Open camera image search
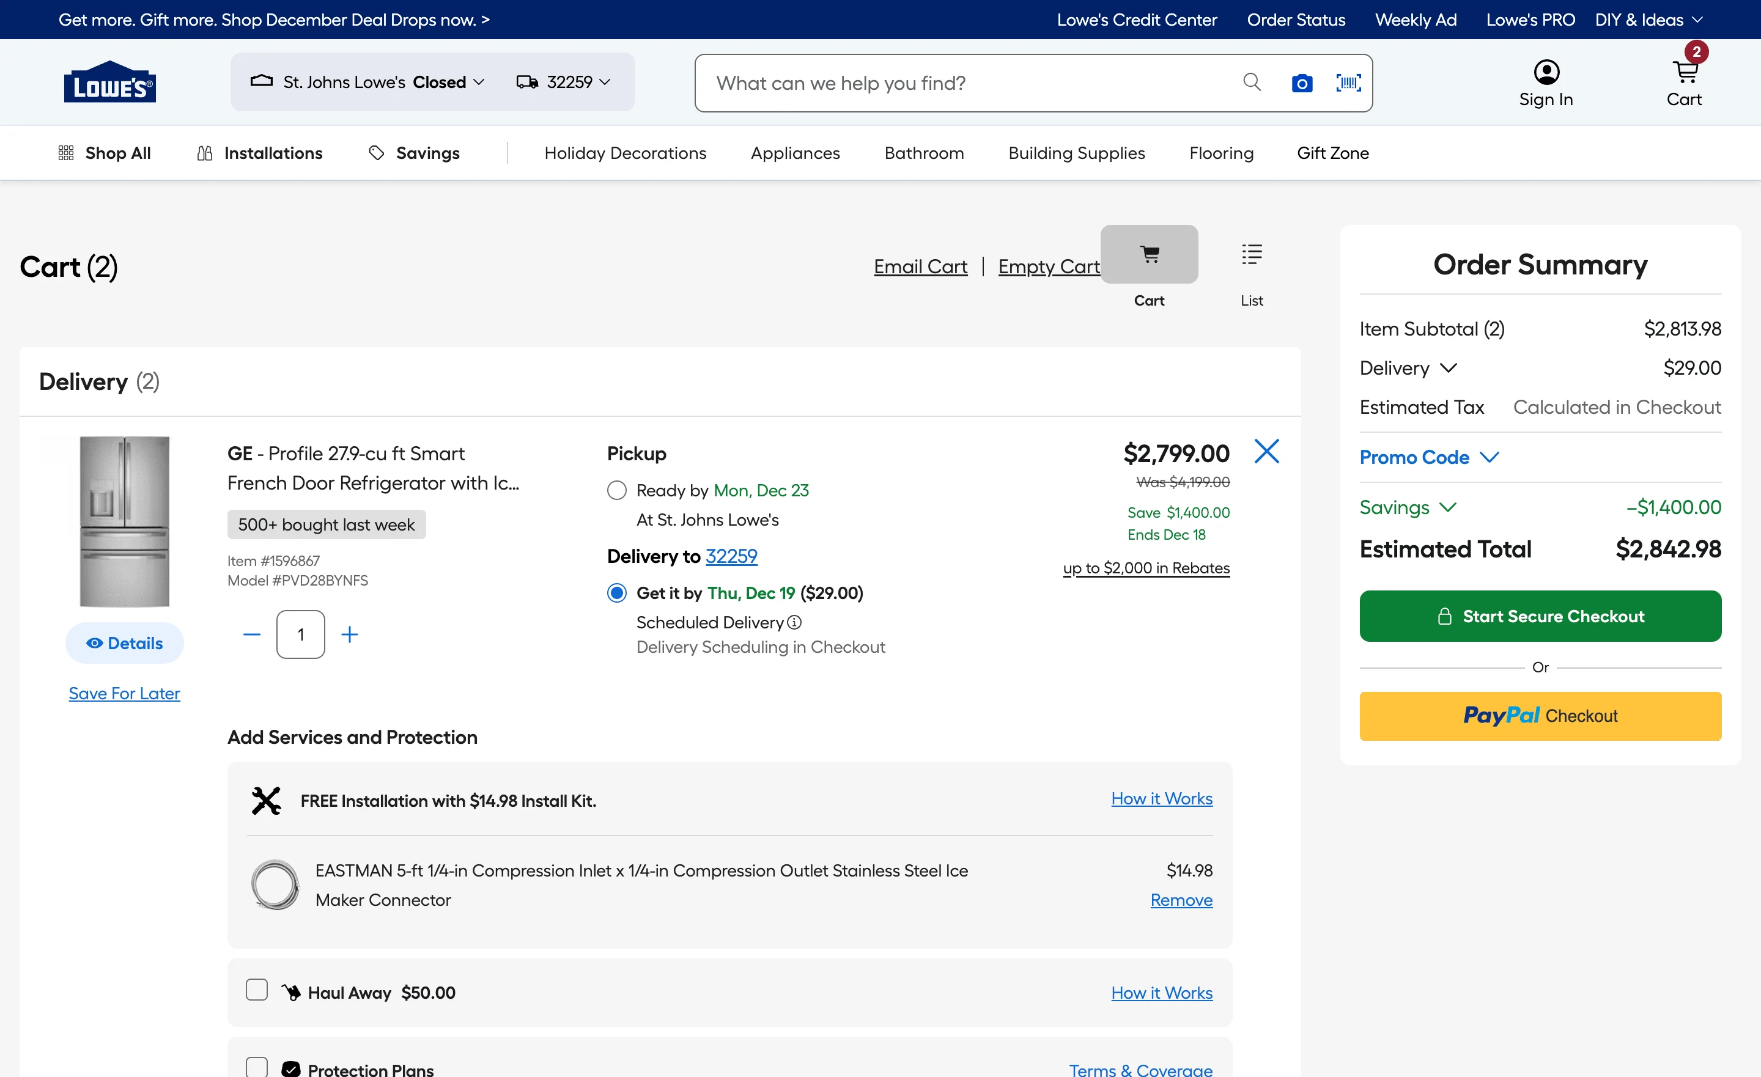Viewport: 1761px width, 1077px height. tap(1301, 83)
